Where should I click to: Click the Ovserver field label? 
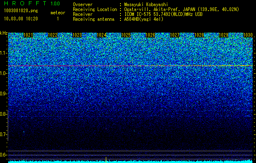point(83,4)
